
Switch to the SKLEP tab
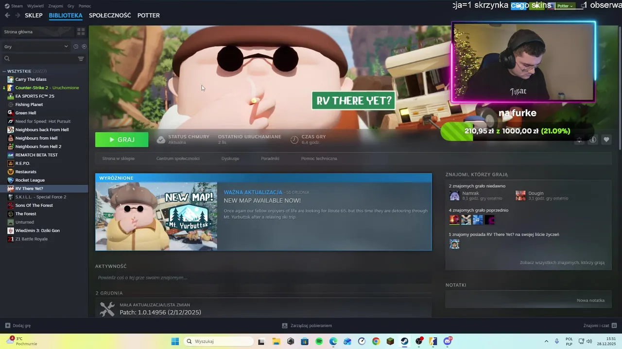(34, 16)
